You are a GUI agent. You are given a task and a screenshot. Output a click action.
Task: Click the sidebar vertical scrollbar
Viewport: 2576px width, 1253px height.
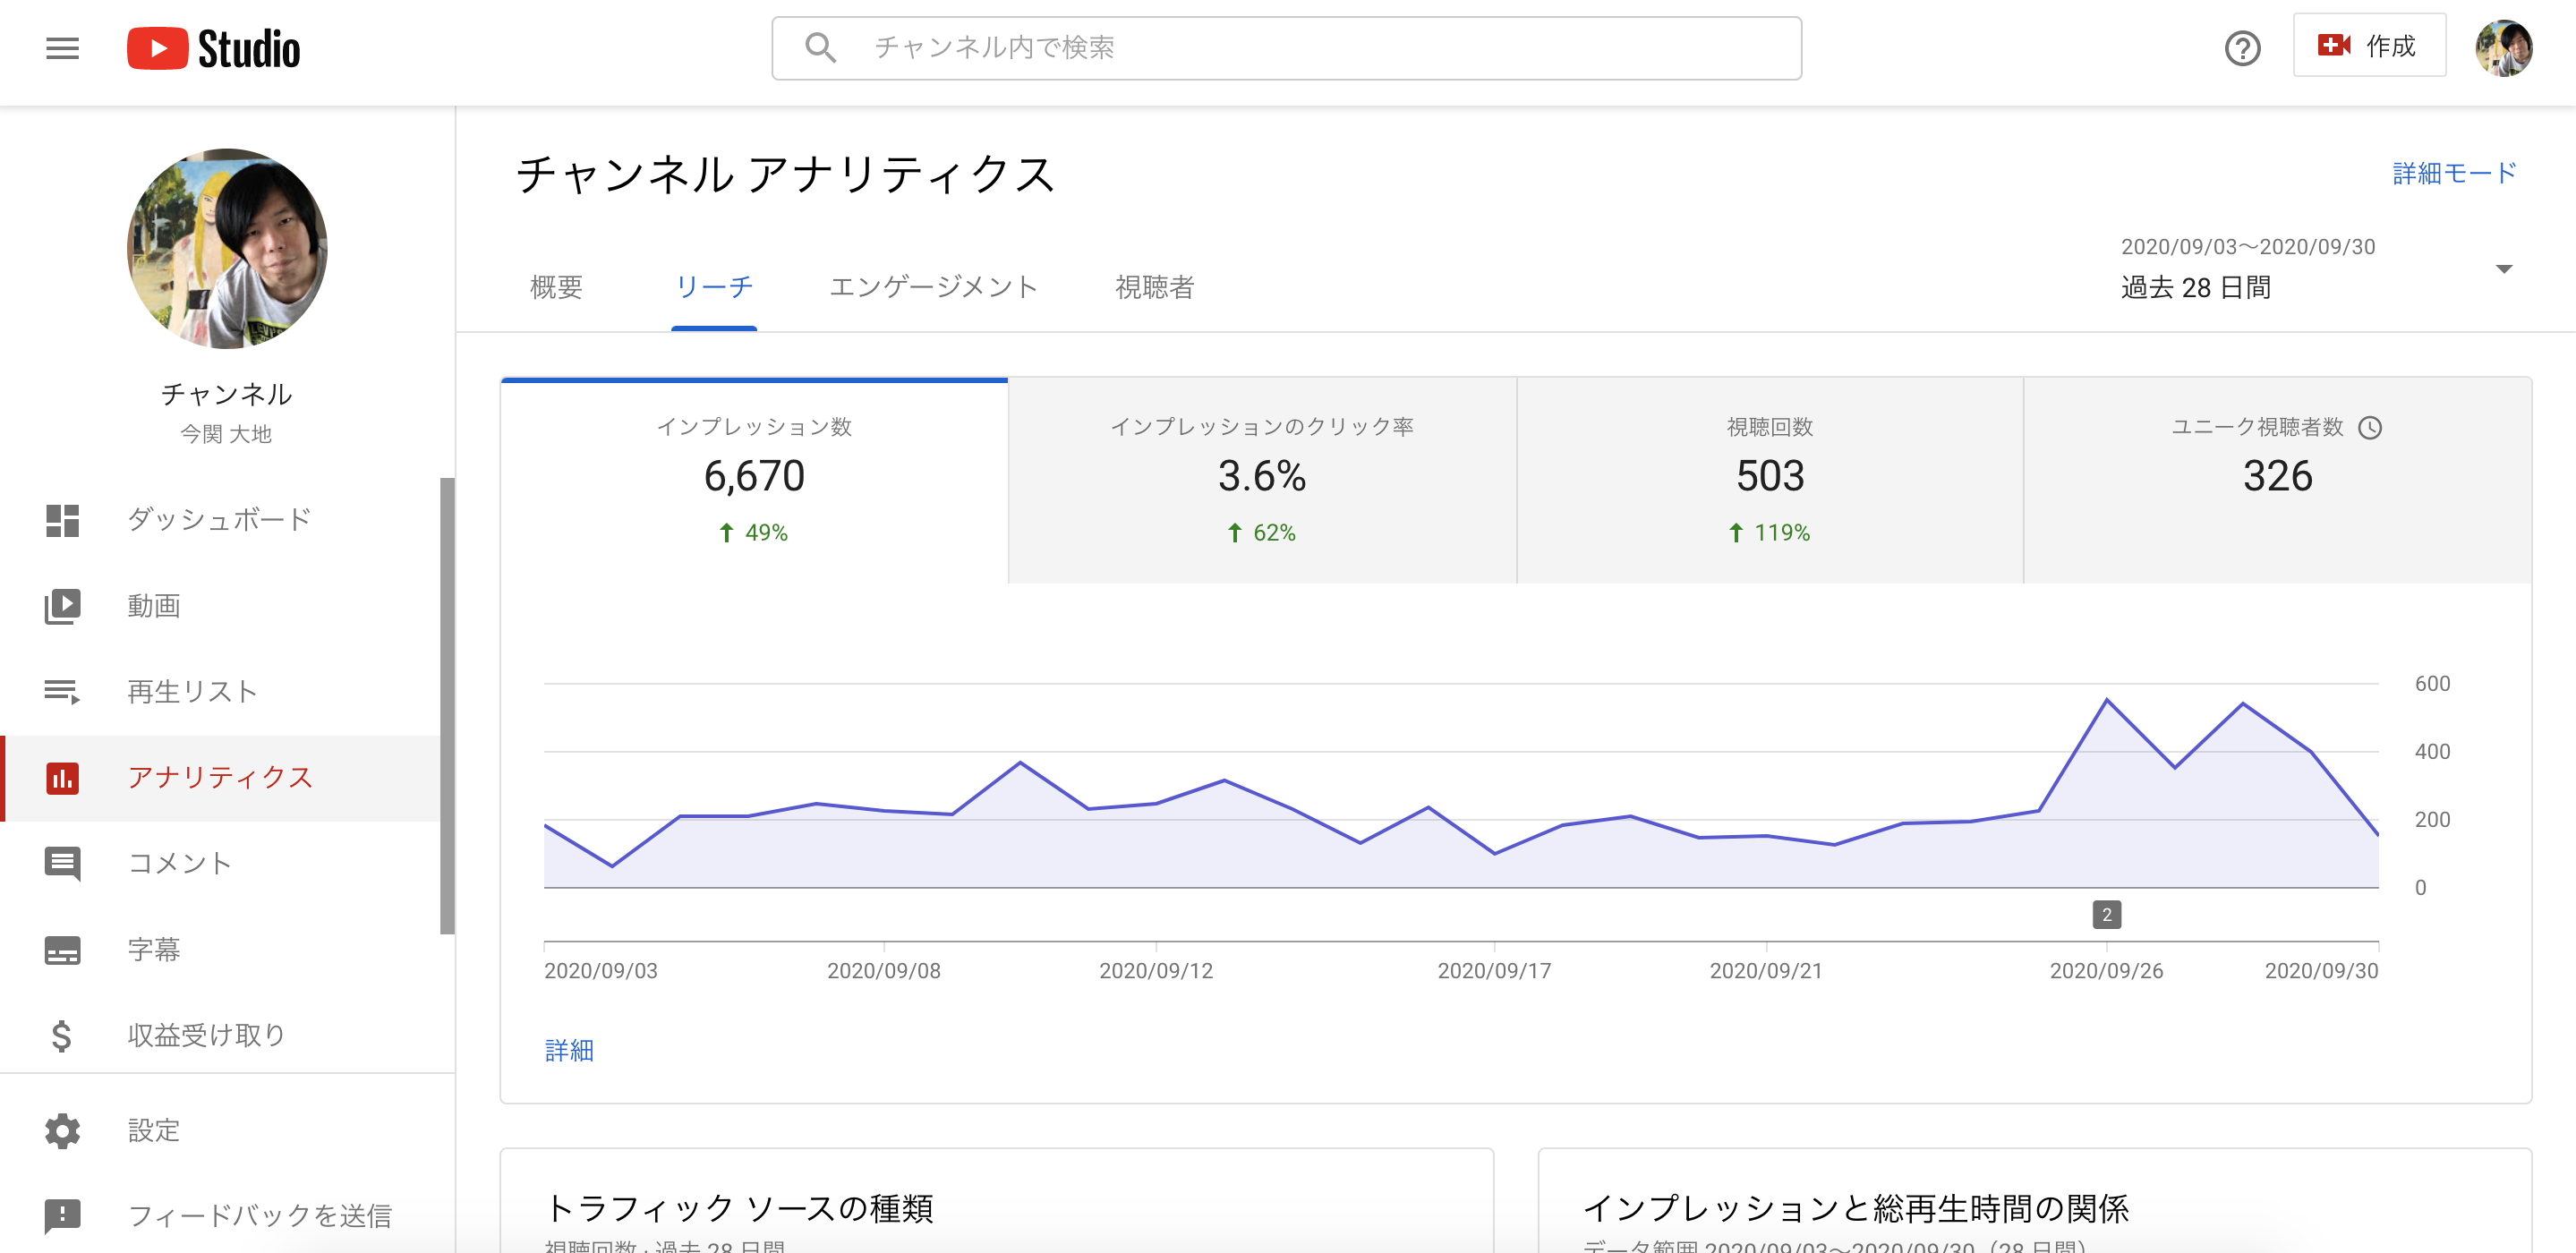tap(447, 706)
